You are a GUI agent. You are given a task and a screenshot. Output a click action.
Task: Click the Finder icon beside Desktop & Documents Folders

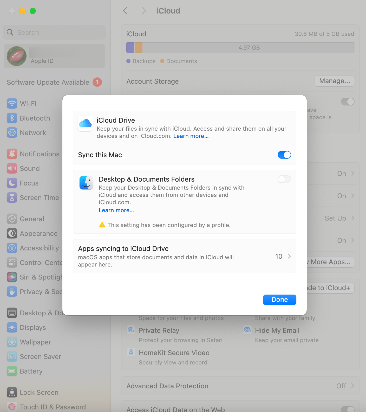click(86, 183)
